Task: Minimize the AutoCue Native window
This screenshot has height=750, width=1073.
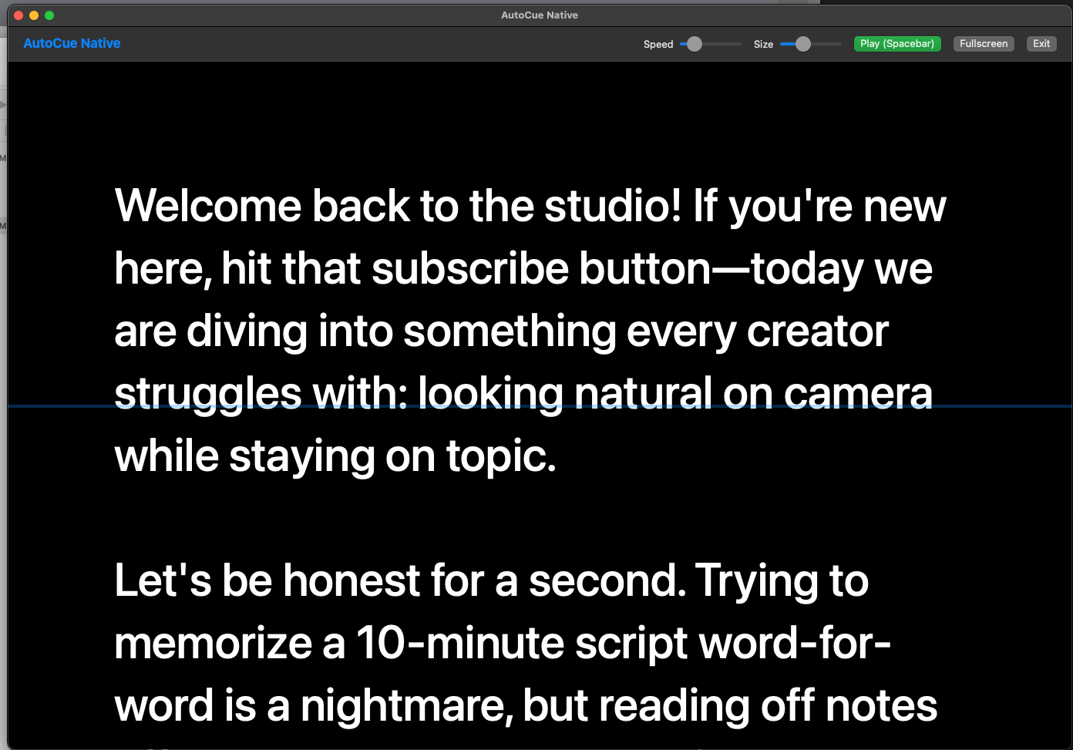Action: point(34,15)
